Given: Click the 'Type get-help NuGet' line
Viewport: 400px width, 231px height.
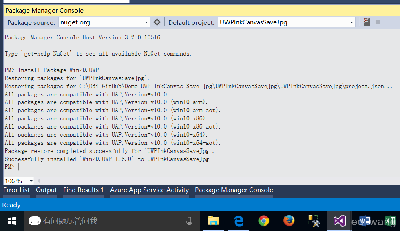Looking at the screenshot, I should click(x=98, y=54).
